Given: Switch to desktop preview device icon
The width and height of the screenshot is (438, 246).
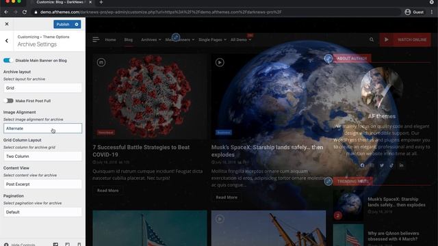Looking at the screenshot, I should (55, 245).
